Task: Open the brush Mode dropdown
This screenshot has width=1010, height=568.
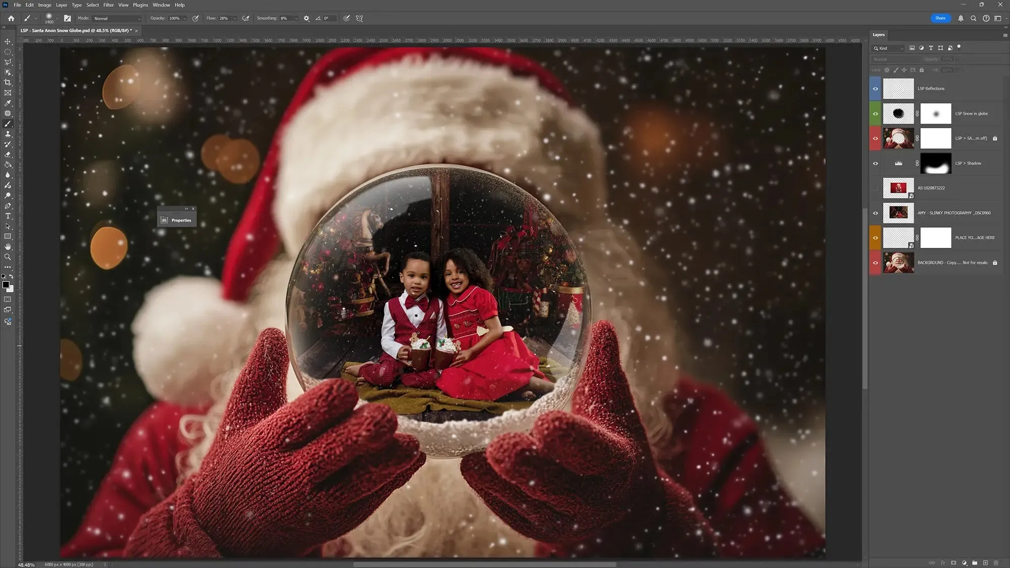Action: [117, 18]
